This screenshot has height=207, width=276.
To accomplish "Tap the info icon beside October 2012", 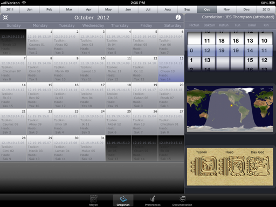I will 178,17.
